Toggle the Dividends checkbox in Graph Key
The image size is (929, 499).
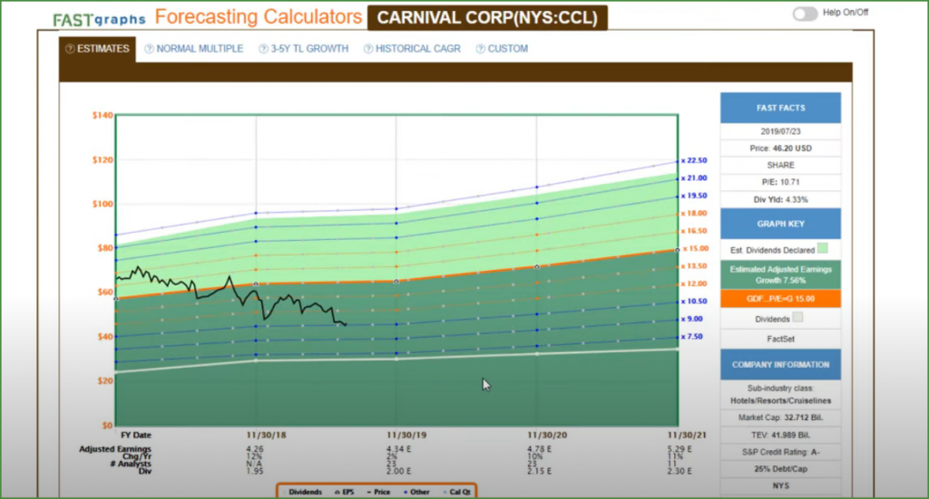click(x=797, y=318)
